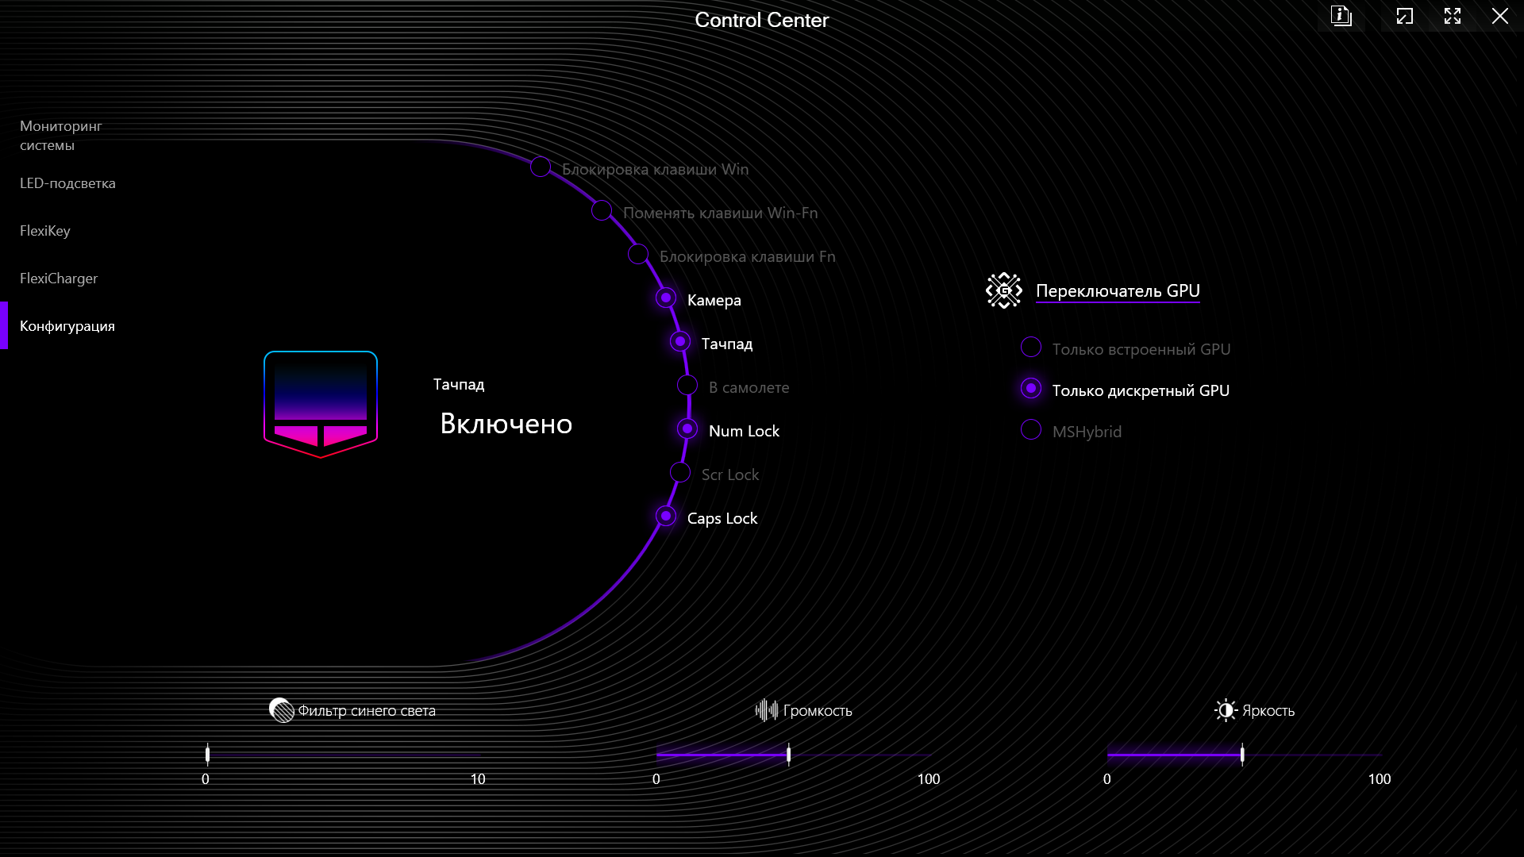Select Только встроенный GPU radio option
1524x857 pixels.
coord(1031,348)
